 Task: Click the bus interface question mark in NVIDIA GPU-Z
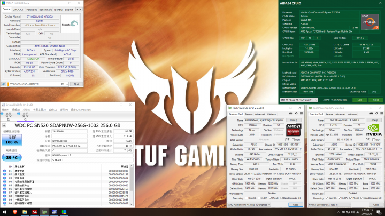pyautogui.click(x=381, y=149)
